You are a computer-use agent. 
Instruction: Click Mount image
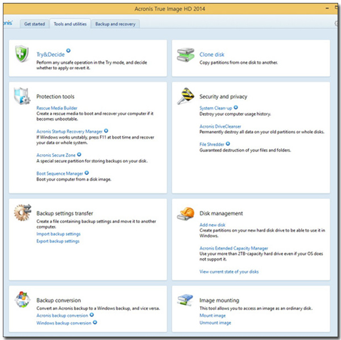(213, 316)
